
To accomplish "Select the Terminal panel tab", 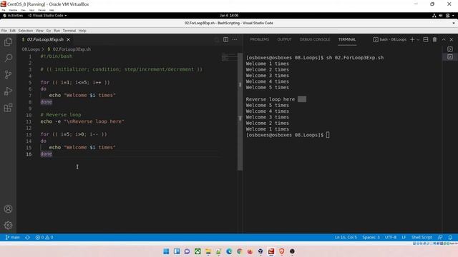I will coord(347,39).
